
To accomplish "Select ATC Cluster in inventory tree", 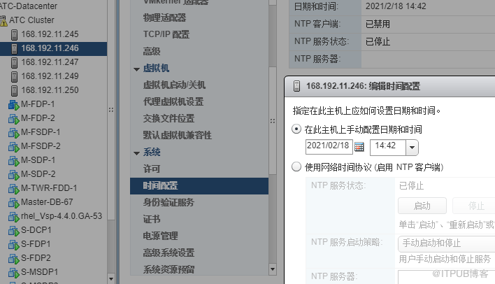I will [31, 20].
